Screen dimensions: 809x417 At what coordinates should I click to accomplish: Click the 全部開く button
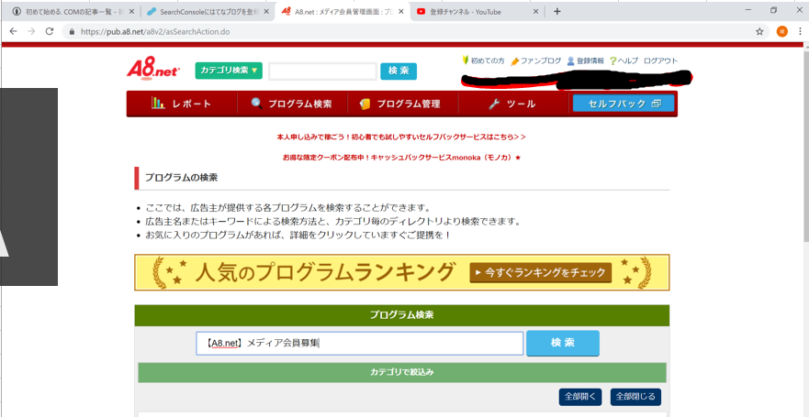pyautogui.click(x=580, y=397)
